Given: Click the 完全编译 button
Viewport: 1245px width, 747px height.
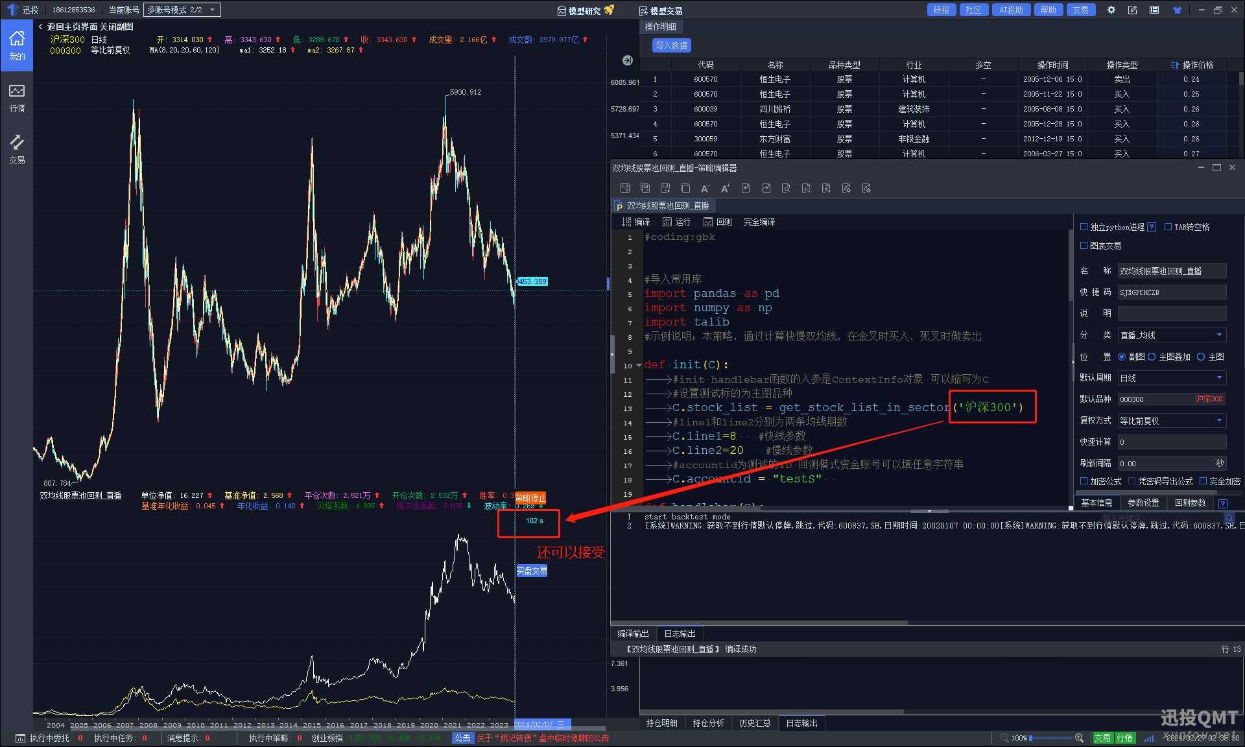Looking at the screenshot, I should pos(759,222).
